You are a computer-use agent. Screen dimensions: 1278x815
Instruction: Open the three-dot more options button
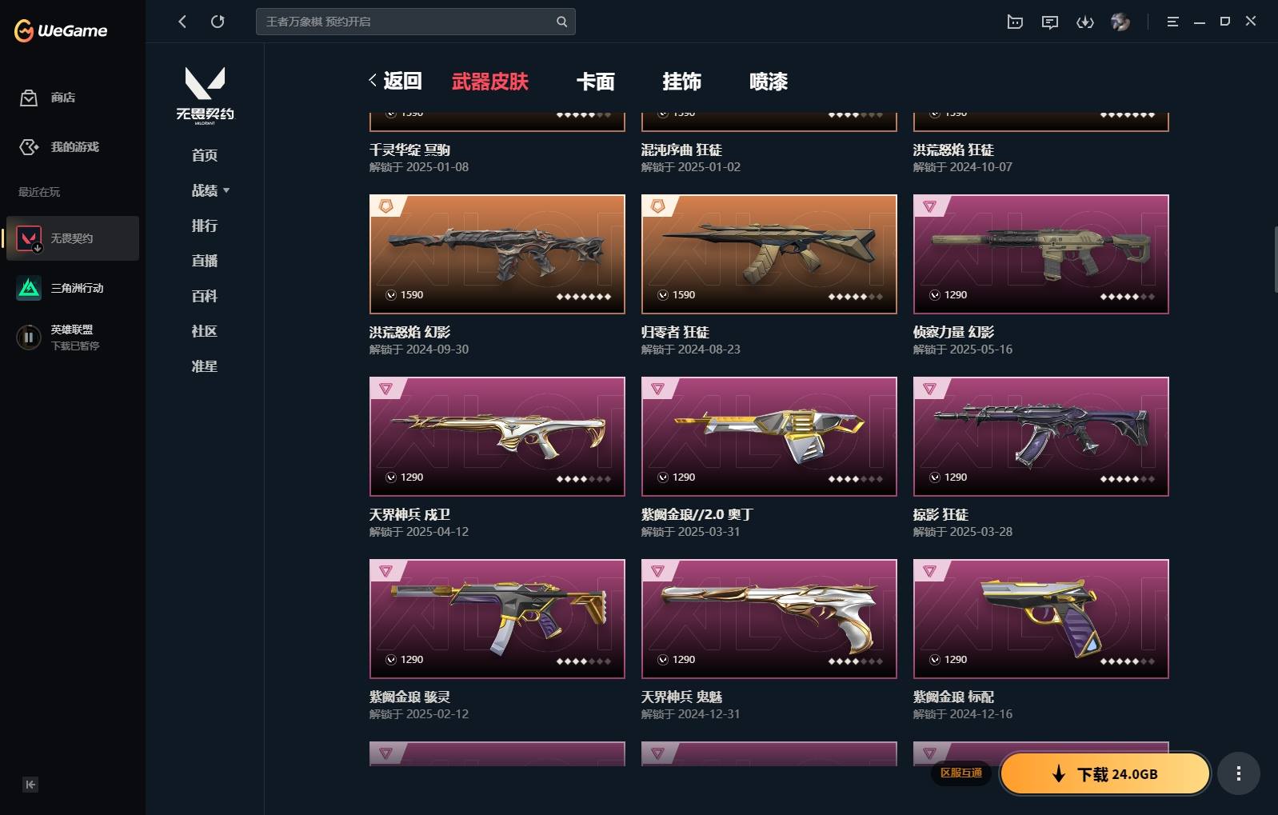1239,773
